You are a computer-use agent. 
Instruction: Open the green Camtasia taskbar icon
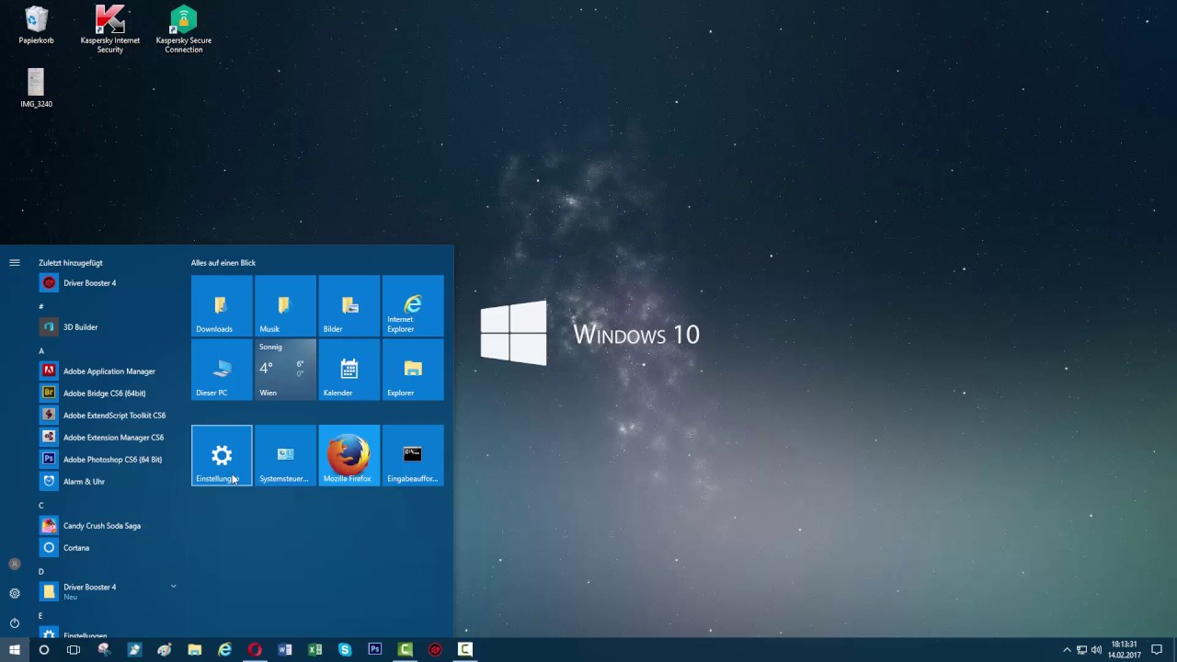pyautogui.click(x=406, y=650)
